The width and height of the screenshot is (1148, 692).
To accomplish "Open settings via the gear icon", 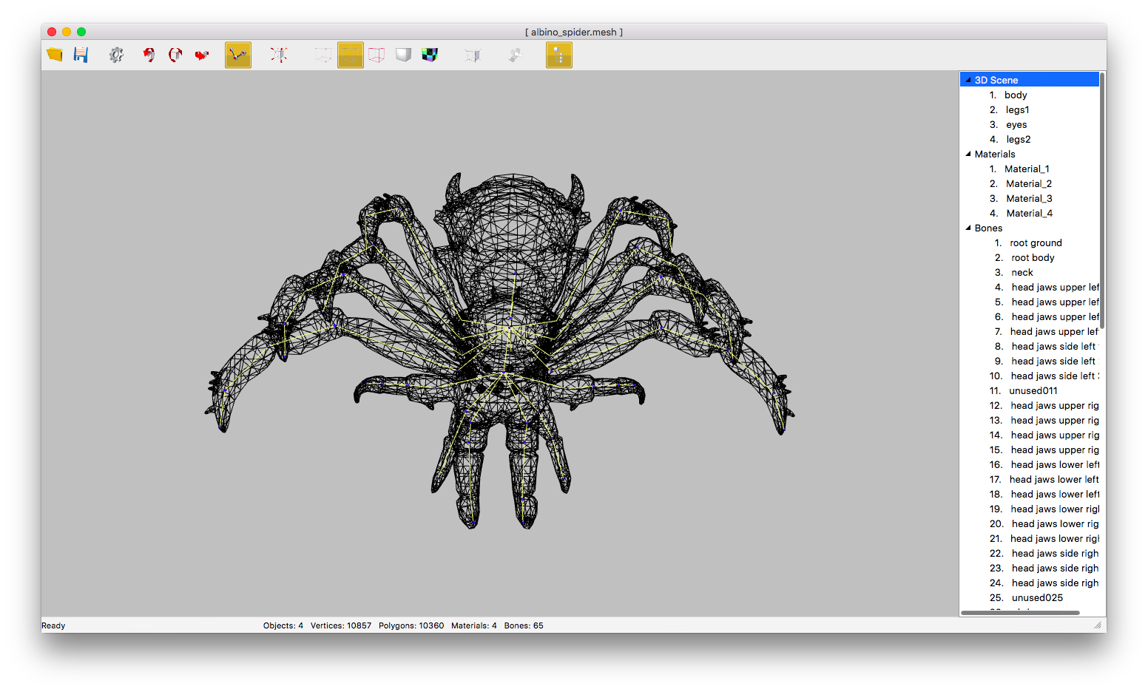I will 116,55.
